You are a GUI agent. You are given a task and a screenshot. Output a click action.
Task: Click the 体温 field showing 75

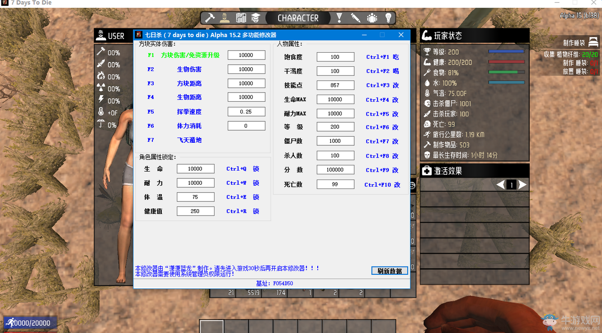tap(195, 197)
